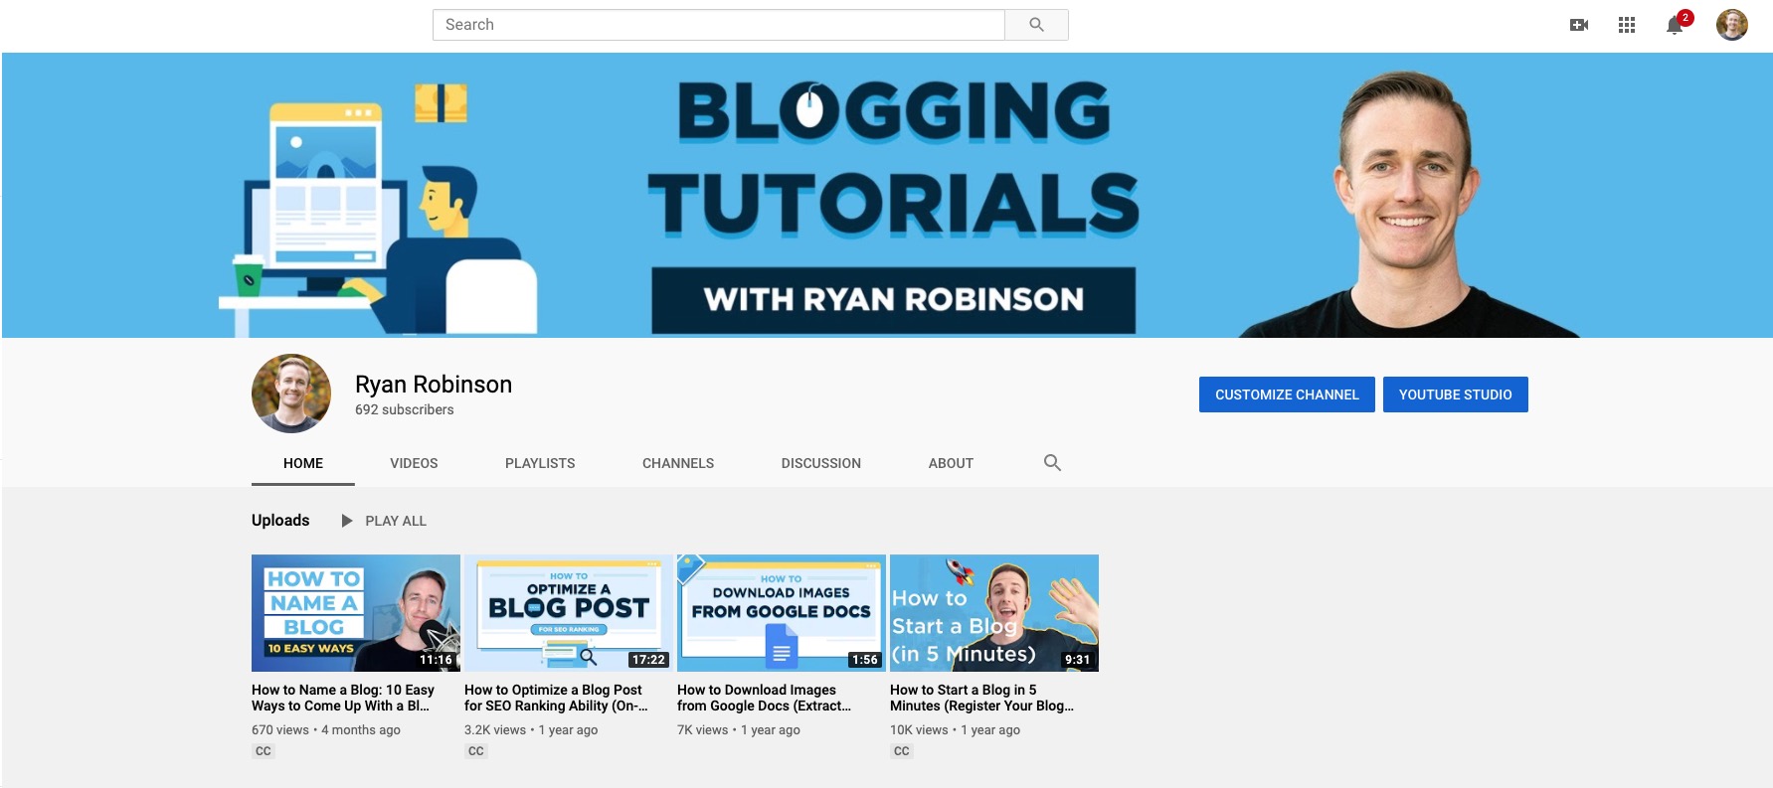Click '670 views • 4 months ago' text
The image size is (1773, 788).
[326, 729]
